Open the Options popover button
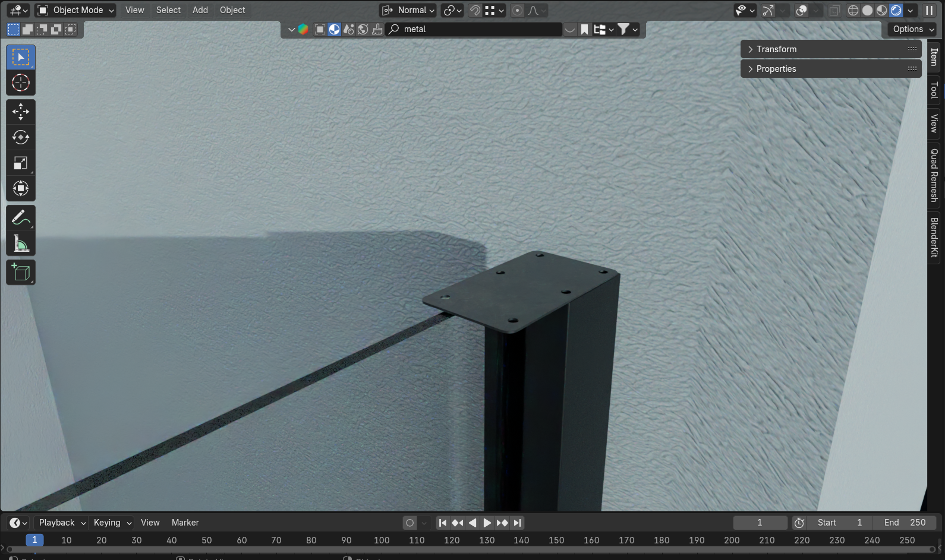Viewport: 945px width, 560px height. 913,29
